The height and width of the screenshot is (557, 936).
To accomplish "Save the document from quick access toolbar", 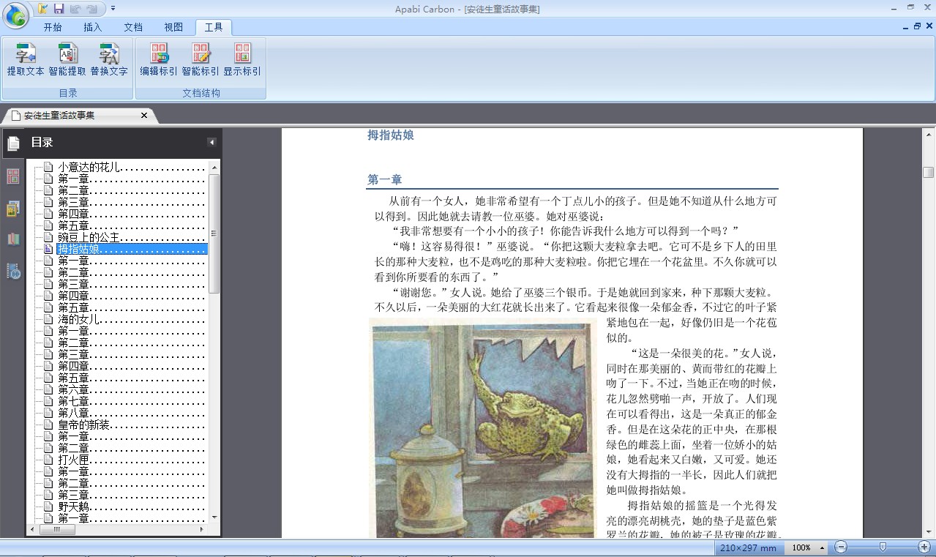I will 59,9.
